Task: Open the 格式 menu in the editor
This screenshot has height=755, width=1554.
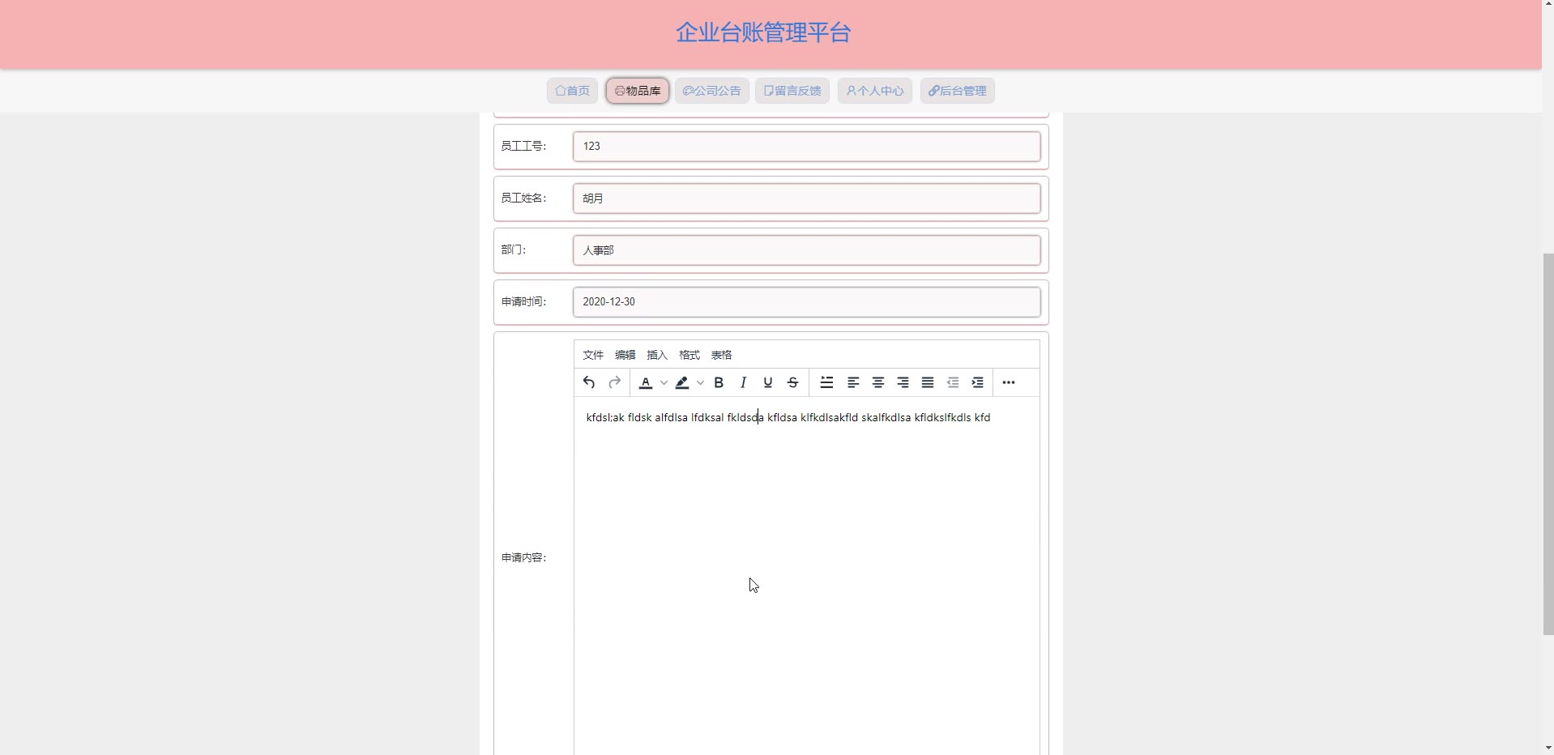Action: coord(689,355)
